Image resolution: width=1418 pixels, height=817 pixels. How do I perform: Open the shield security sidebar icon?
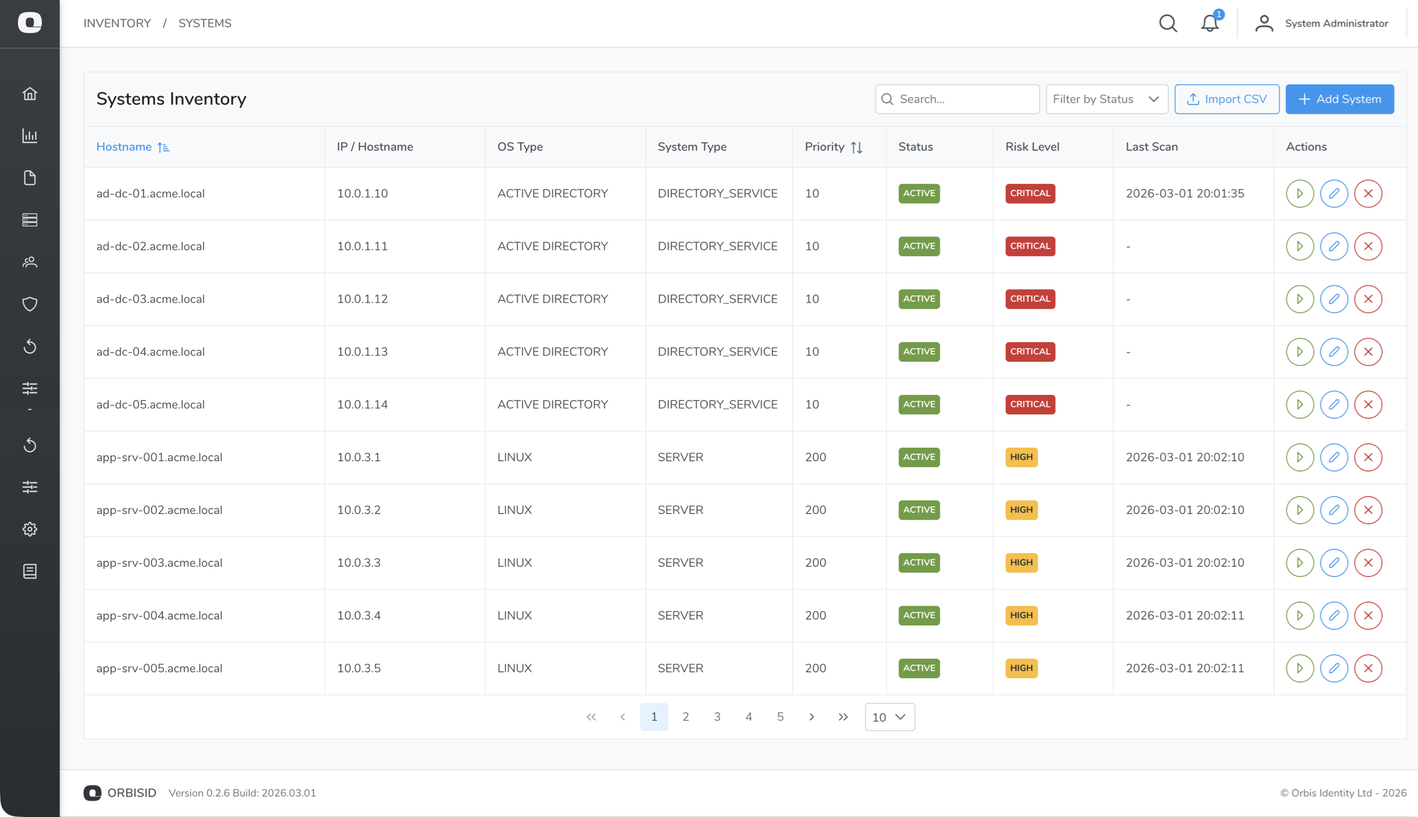30,304
